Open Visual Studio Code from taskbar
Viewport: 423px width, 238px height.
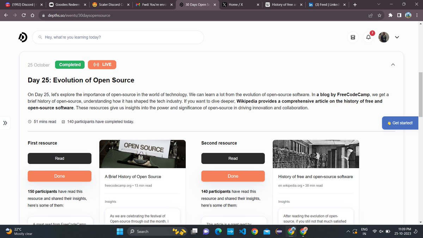pos(242,231)
